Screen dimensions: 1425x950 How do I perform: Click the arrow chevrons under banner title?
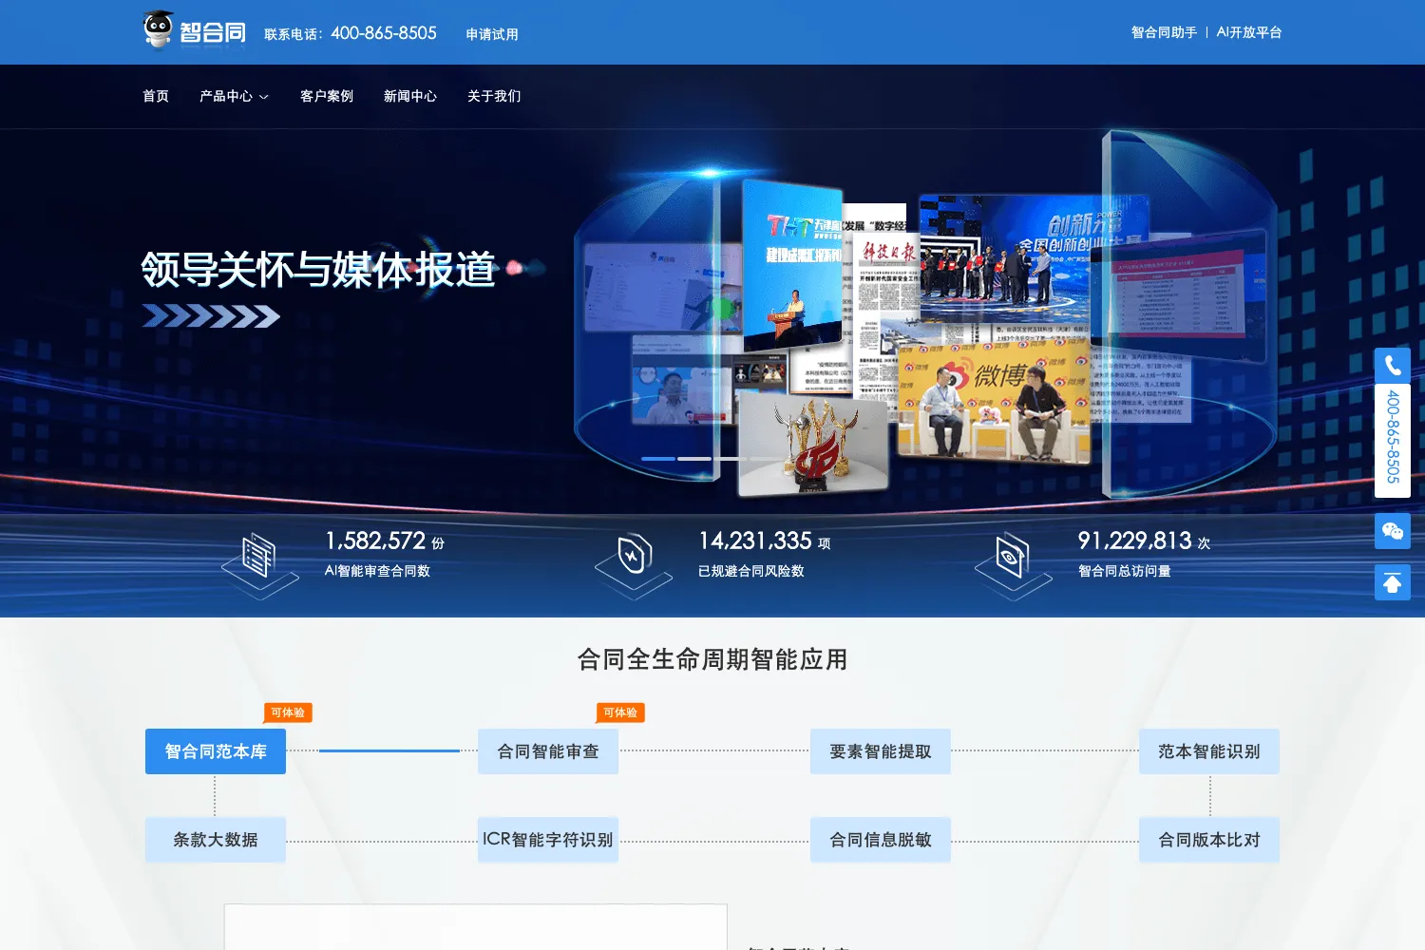211,315
